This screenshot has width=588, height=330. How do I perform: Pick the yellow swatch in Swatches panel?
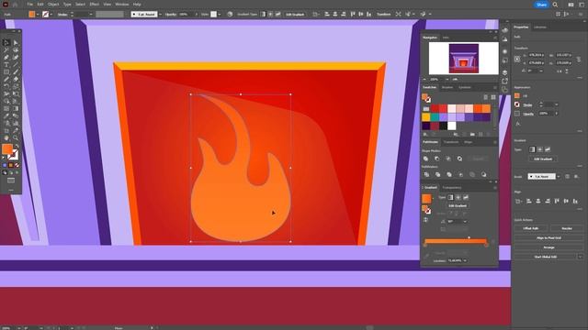(426, 117)
